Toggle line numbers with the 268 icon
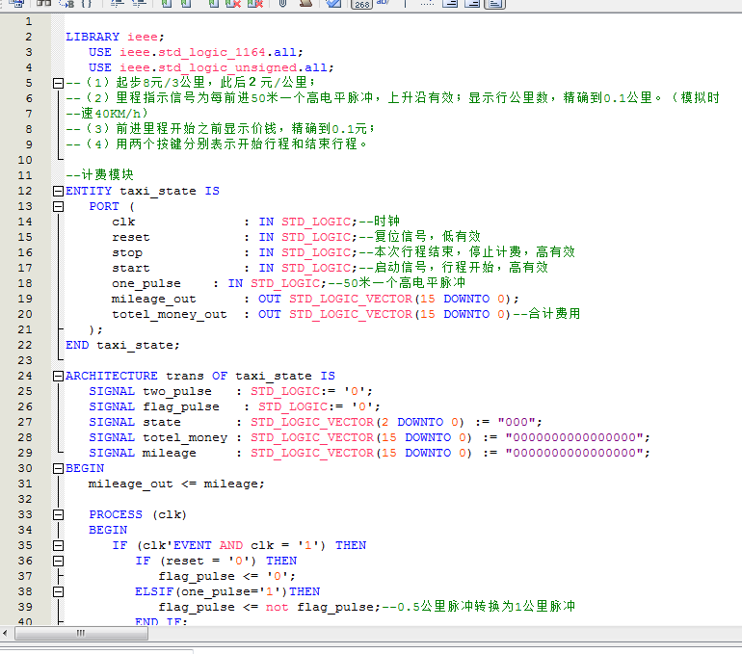 pyautogui.click(x=360, y=4)
